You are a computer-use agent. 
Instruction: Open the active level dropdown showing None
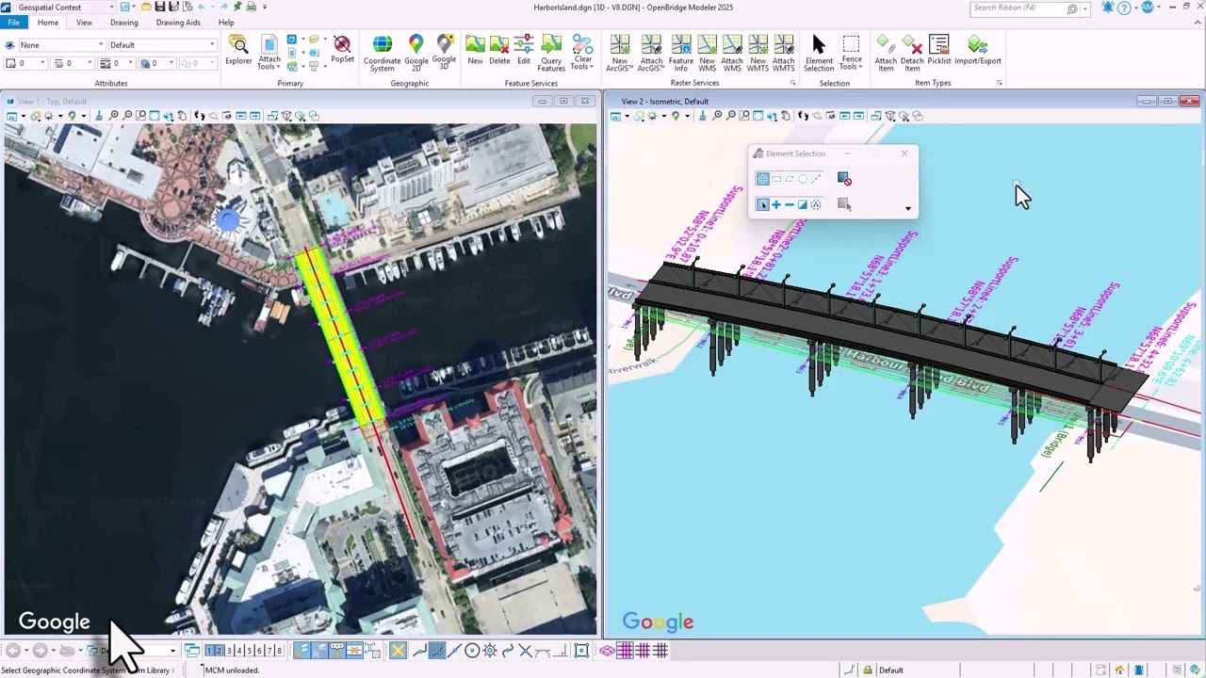click(61, 44)
